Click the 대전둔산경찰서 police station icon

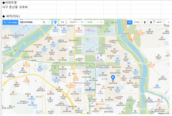pyautogui.click(x=76, y=59)
